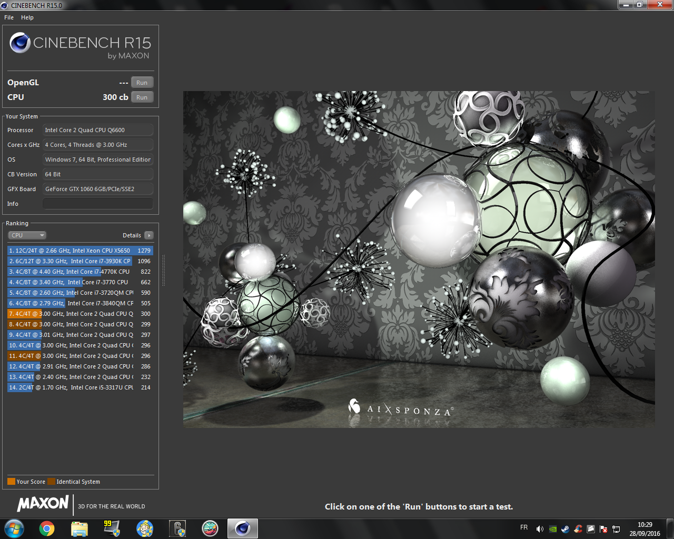The image size is (674, 539).
Task: Open the CPU ranking dropdown
Action: click(27, 235)
